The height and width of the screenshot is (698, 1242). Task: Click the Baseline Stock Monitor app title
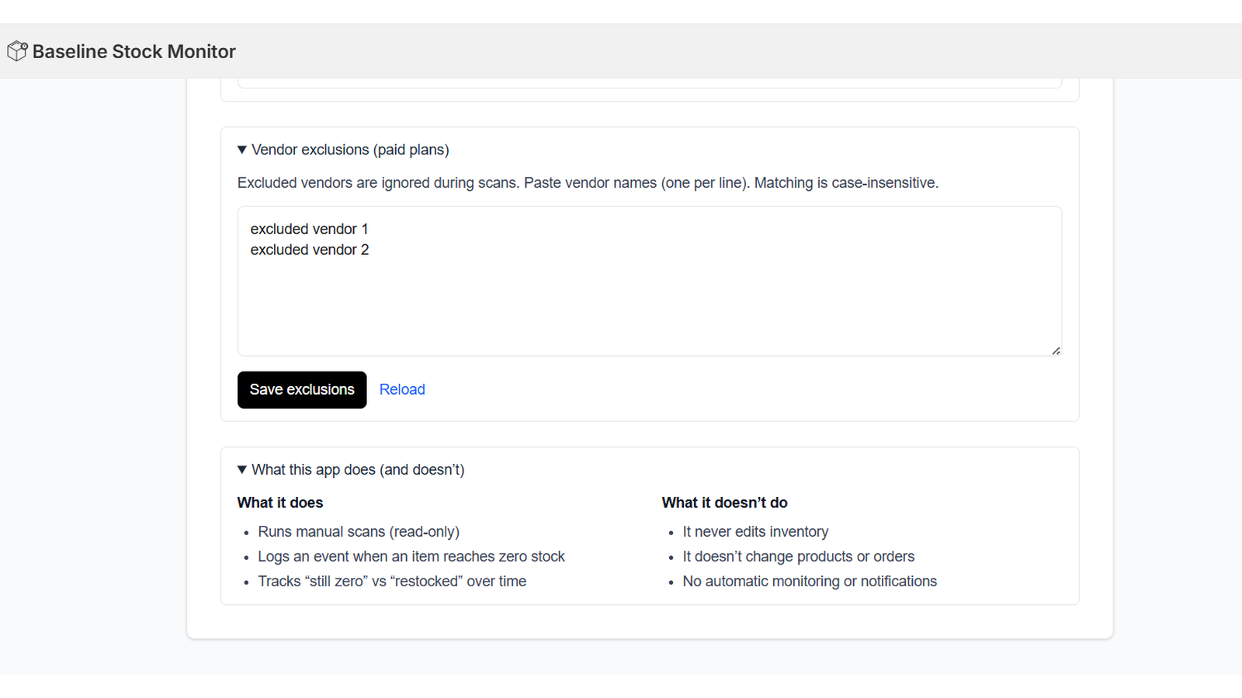coord(133,51)
